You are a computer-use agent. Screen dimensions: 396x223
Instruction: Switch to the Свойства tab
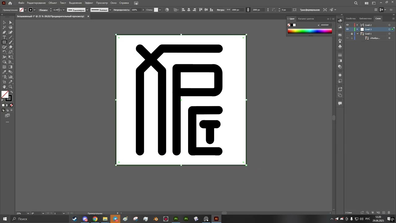click(351, 19)
